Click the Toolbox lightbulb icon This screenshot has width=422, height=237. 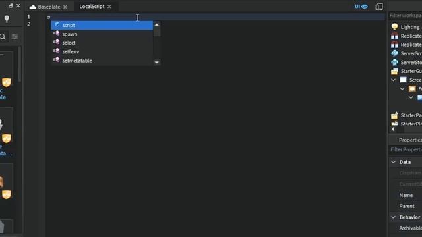tap(7, 18)
